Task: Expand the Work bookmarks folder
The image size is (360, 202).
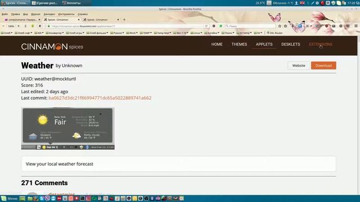Action: tap(132, 33)
